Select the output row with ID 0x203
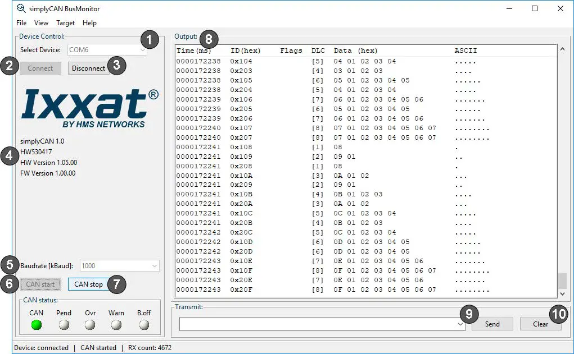Image resolution: width=574 pixels, height=354 pixels. coord(366,71)
